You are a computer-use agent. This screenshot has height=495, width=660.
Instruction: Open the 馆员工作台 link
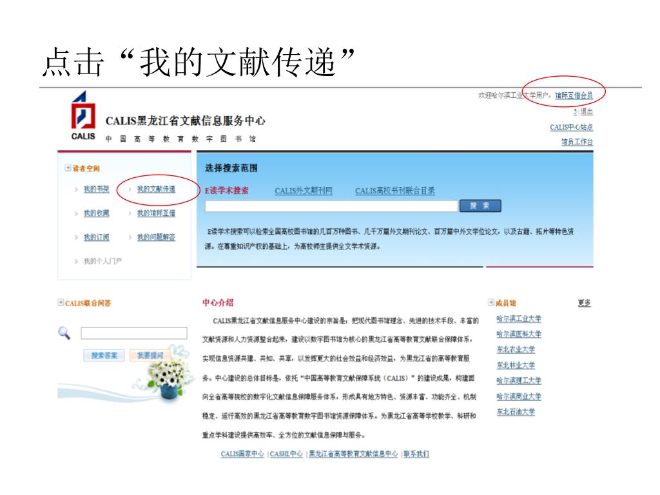[x=577, y=142]
